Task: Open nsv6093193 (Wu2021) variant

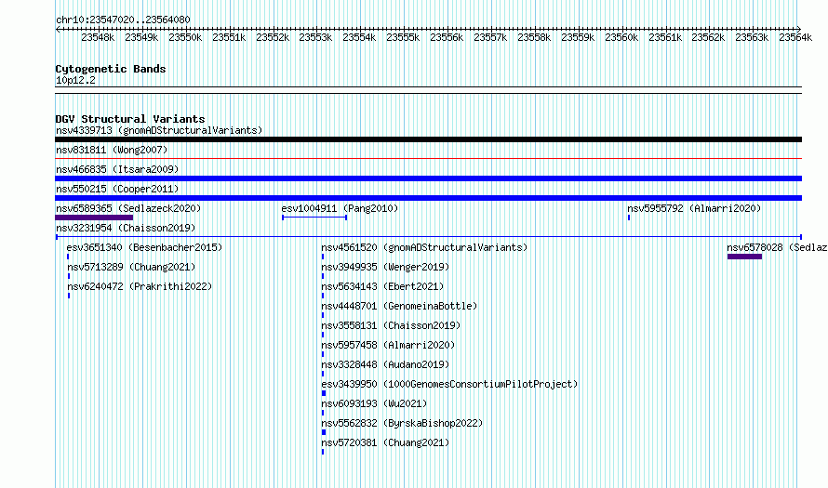Action: (374, 403)
